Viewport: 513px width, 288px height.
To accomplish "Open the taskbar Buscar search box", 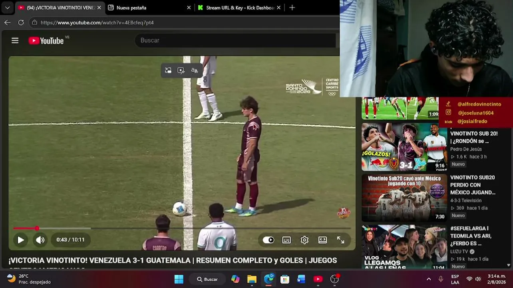I will [207, 279].
